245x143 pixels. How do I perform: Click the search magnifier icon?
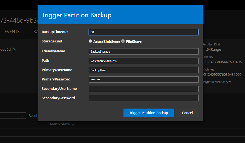click(x=23, y=116)
